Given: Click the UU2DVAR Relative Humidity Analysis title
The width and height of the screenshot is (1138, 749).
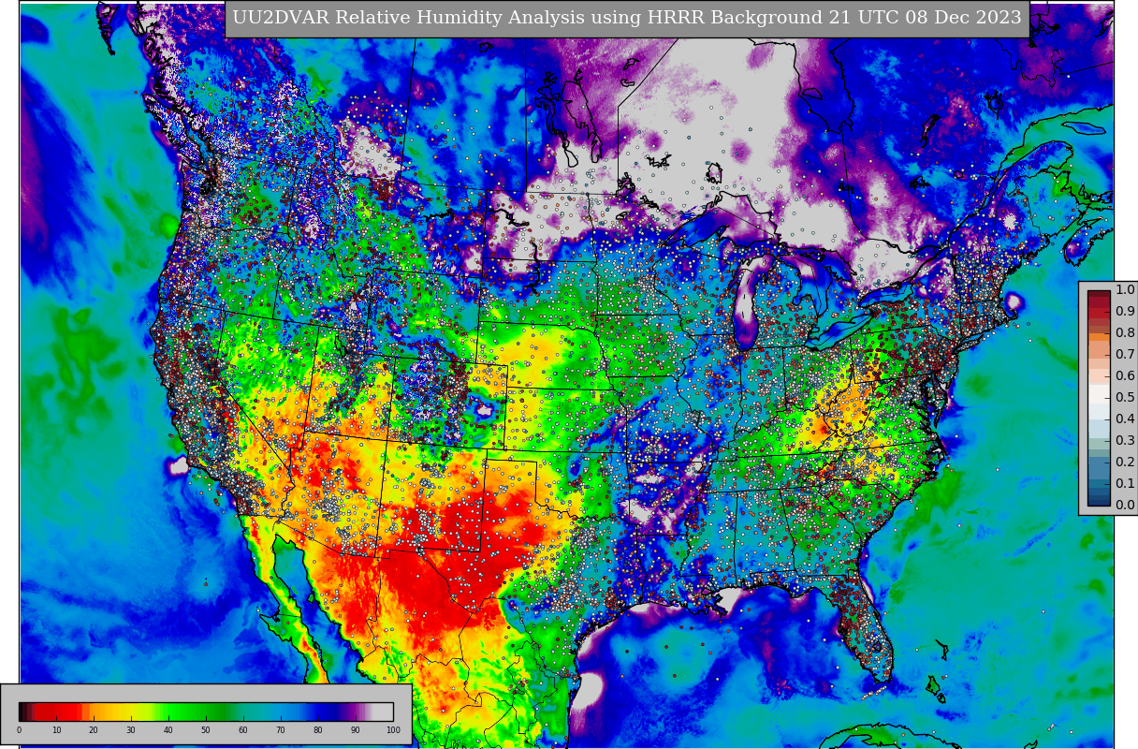Looking at the screenshot, I should 627,18.
